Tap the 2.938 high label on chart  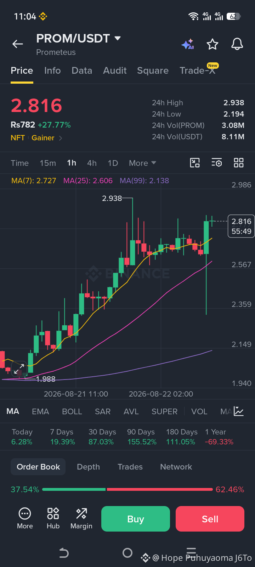112,198
